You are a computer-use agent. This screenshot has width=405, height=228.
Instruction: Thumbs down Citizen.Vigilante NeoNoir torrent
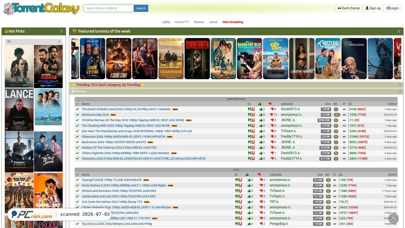click(x=272, y=153)
